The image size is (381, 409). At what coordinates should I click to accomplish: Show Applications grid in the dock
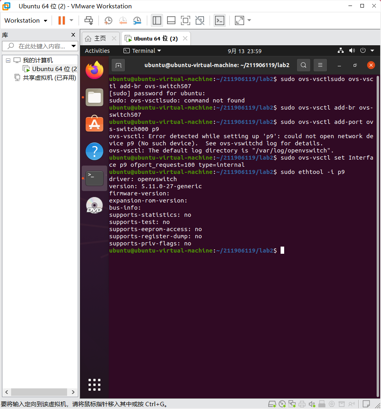[94, 385]
